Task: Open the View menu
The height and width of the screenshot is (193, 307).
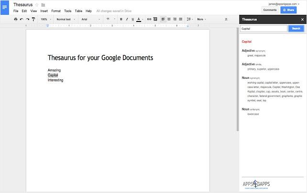Action: click(x=33, y=11)
